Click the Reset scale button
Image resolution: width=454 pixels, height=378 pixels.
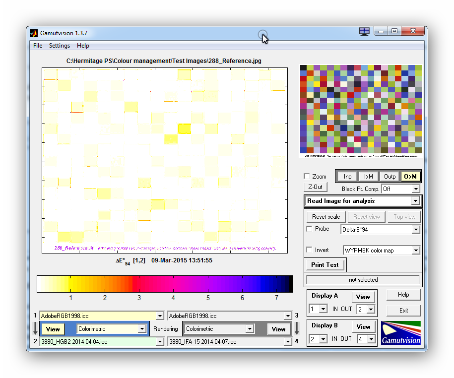coord(326,217)
